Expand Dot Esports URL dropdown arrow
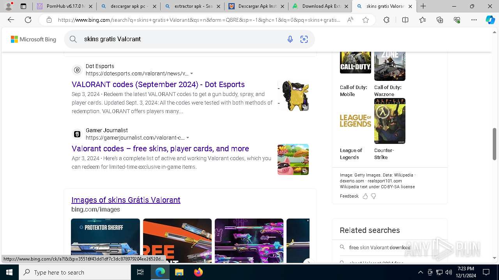This screenshot has height=280, width=499. (x=191, y=73)
